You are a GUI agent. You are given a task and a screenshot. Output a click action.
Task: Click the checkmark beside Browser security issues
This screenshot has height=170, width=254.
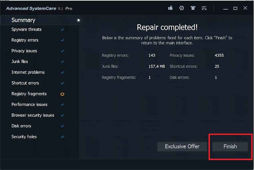[63, 115]
